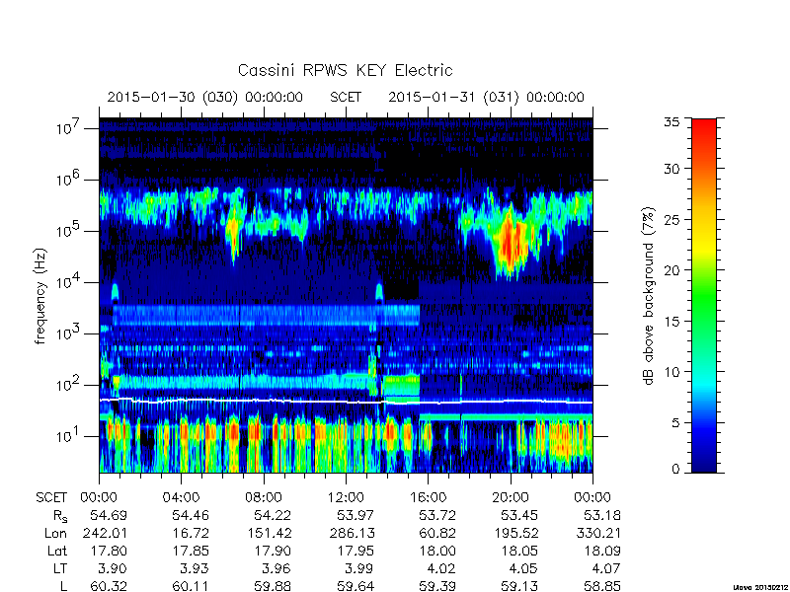Click color bar tick label "20"

coord(672,269)
